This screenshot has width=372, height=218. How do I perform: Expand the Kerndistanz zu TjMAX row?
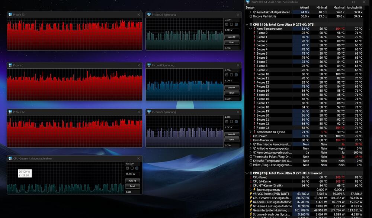(250, 132)
